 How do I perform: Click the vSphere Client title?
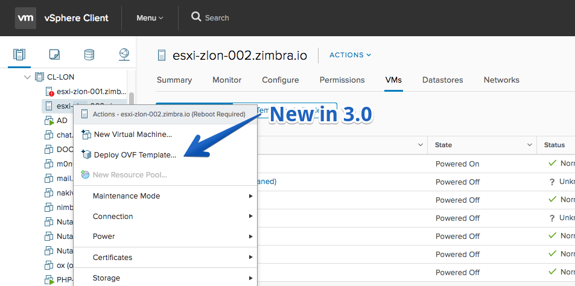76,17
